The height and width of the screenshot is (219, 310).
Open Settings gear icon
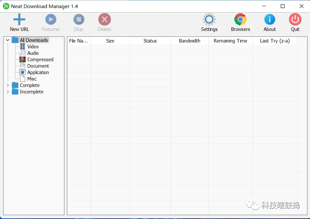pyautogui.click(x=209, y=19)
